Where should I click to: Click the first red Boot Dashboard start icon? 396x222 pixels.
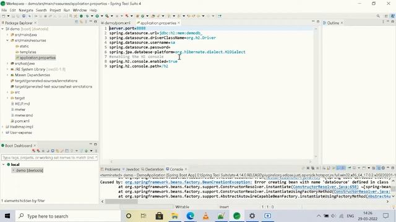pos(33,151)
